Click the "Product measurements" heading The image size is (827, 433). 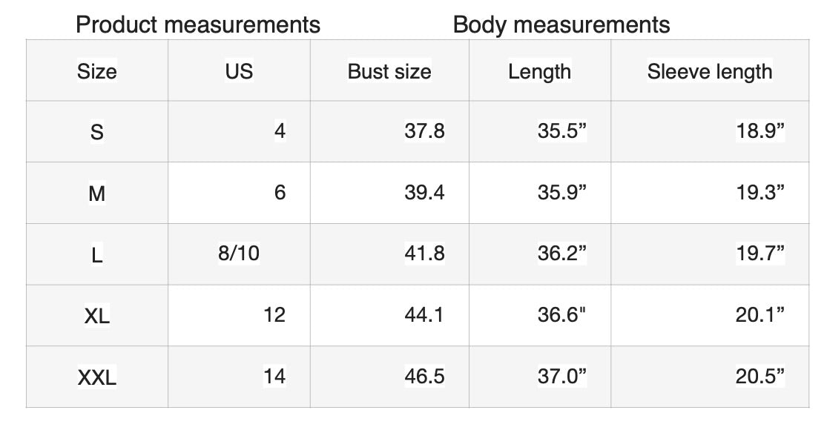pyautogui.click(x=198, y=24)
